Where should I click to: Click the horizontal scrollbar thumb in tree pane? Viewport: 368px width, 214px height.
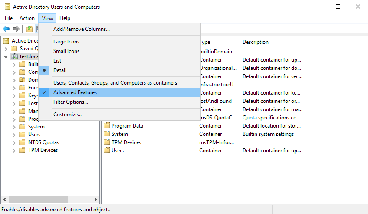(x=37, y=199)
